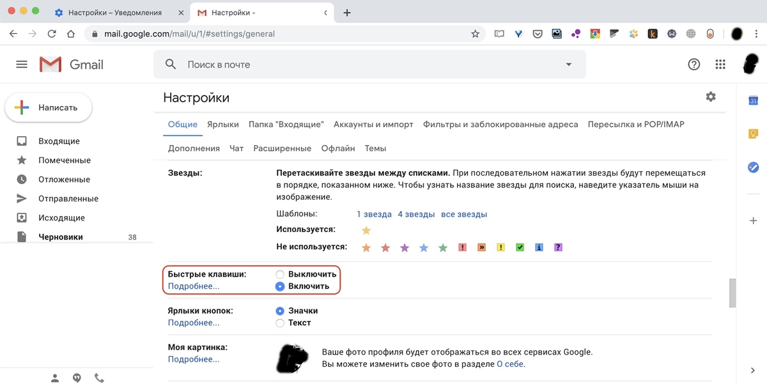Select the Выключить shortcuts radio button
The height and width of the screenshot is (384, 767).
click(280, 274)
